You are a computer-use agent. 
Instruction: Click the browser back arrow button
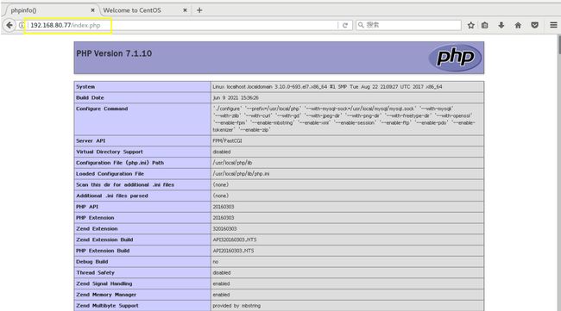(9, 25)
